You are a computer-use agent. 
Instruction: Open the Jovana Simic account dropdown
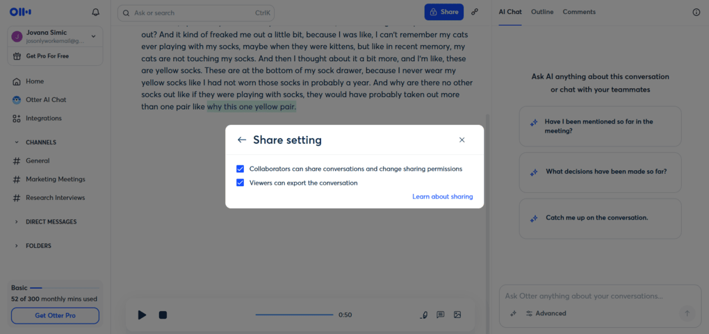pos(93,37)
